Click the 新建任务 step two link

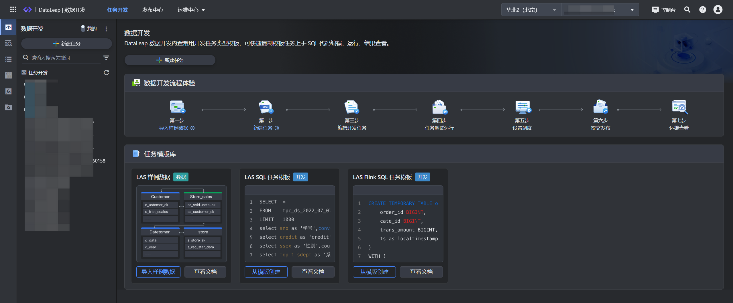[266, 128]
